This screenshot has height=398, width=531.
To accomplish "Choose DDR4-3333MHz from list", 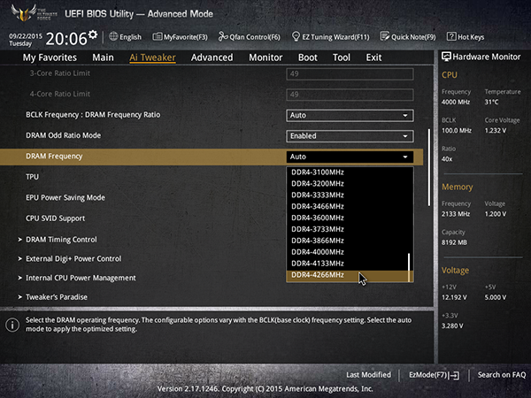I will pyautogui.click(x=350, y=195).
